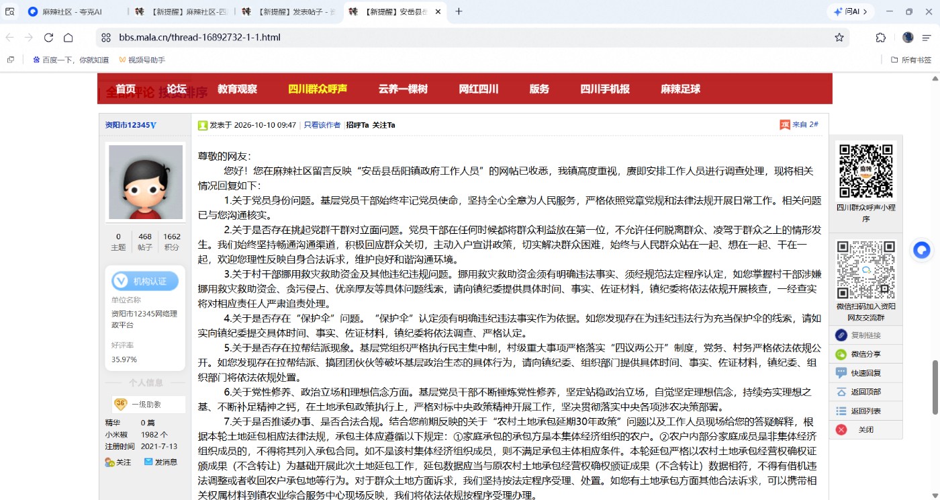Click 关注Ta in the post header
Image resolution: width=940 pixels, height=500 pixels.
pyautogui.click(x=384, y=125)
